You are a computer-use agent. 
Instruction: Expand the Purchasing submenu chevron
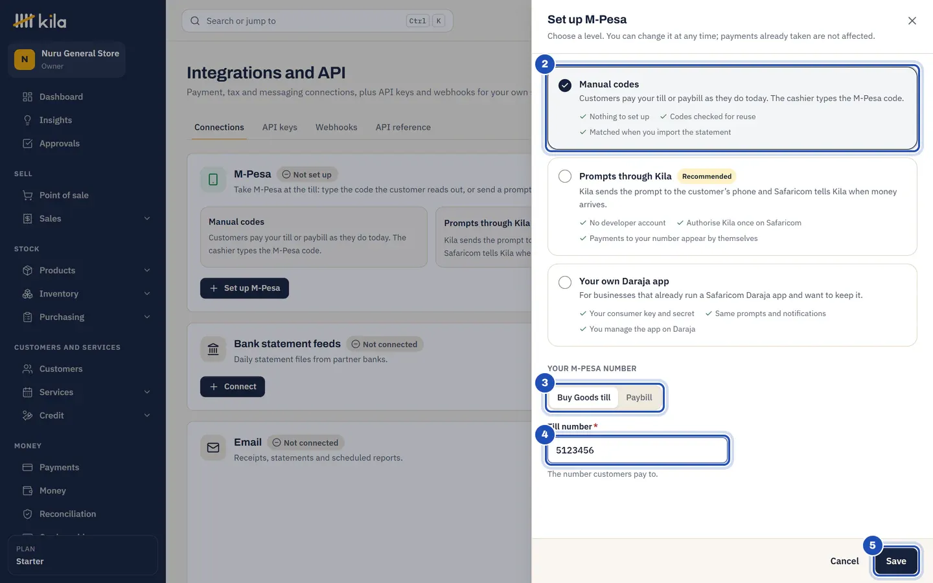147,317
